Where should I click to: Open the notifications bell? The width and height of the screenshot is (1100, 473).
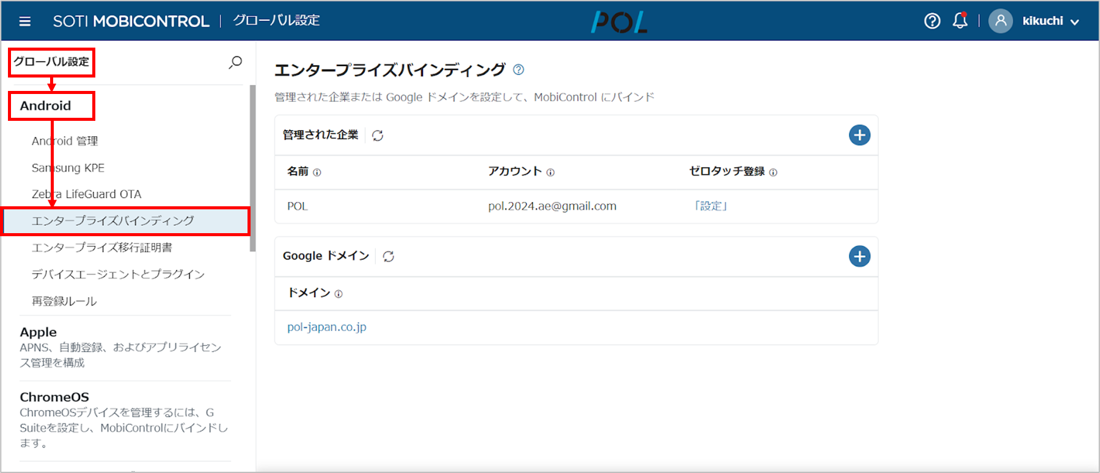(x=960, y=21)
